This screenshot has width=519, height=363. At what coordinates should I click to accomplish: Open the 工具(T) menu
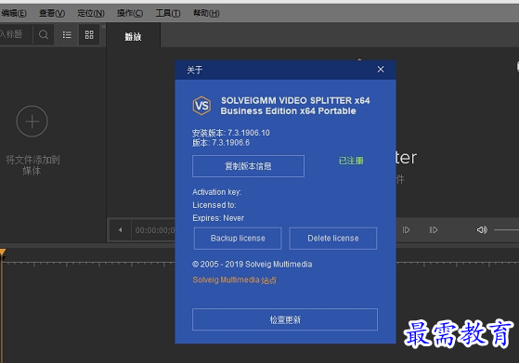point(168,13)
